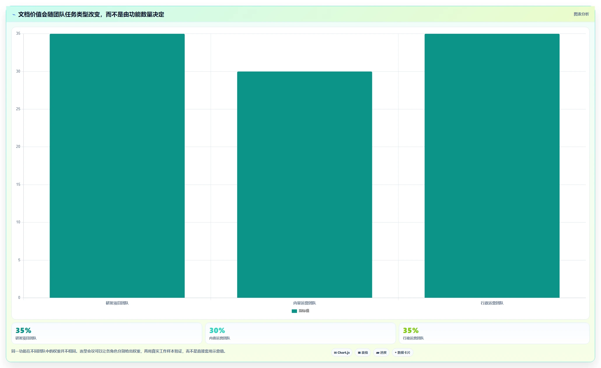Click the y-axis tick label 30
This screenshot has width=601, height=368.
18,71
